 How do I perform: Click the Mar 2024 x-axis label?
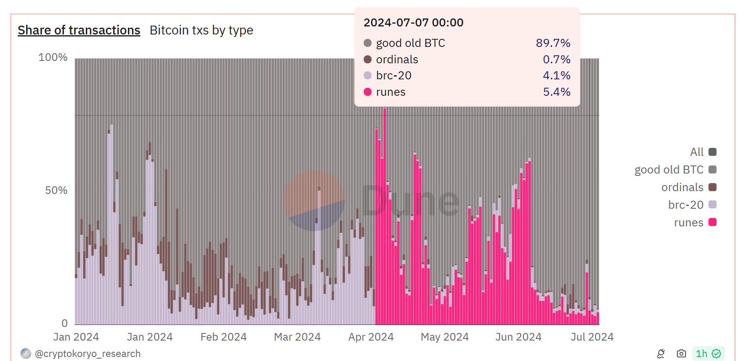[297, 337]
